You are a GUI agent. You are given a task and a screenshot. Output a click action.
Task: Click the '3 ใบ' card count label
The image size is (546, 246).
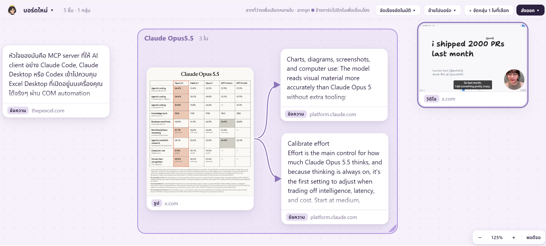pyautogui.click(x=204, y=38)
